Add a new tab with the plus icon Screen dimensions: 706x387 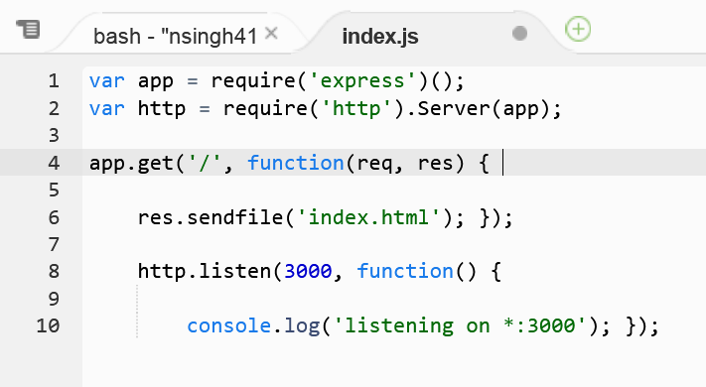pyautogui.click(x=578, y=29)
